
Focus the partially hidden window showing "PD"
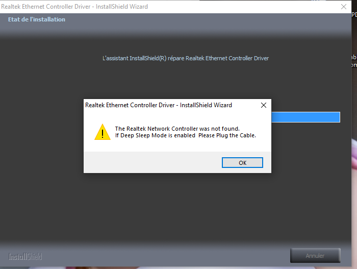[x=354, y=15]
